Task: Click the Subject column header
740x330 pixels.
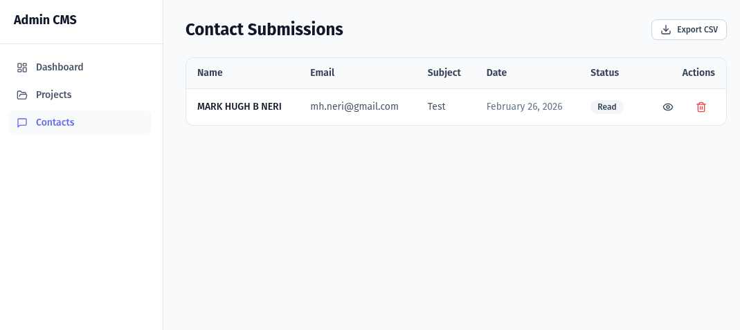Action: pyautogui.click(x=444, y=72)
